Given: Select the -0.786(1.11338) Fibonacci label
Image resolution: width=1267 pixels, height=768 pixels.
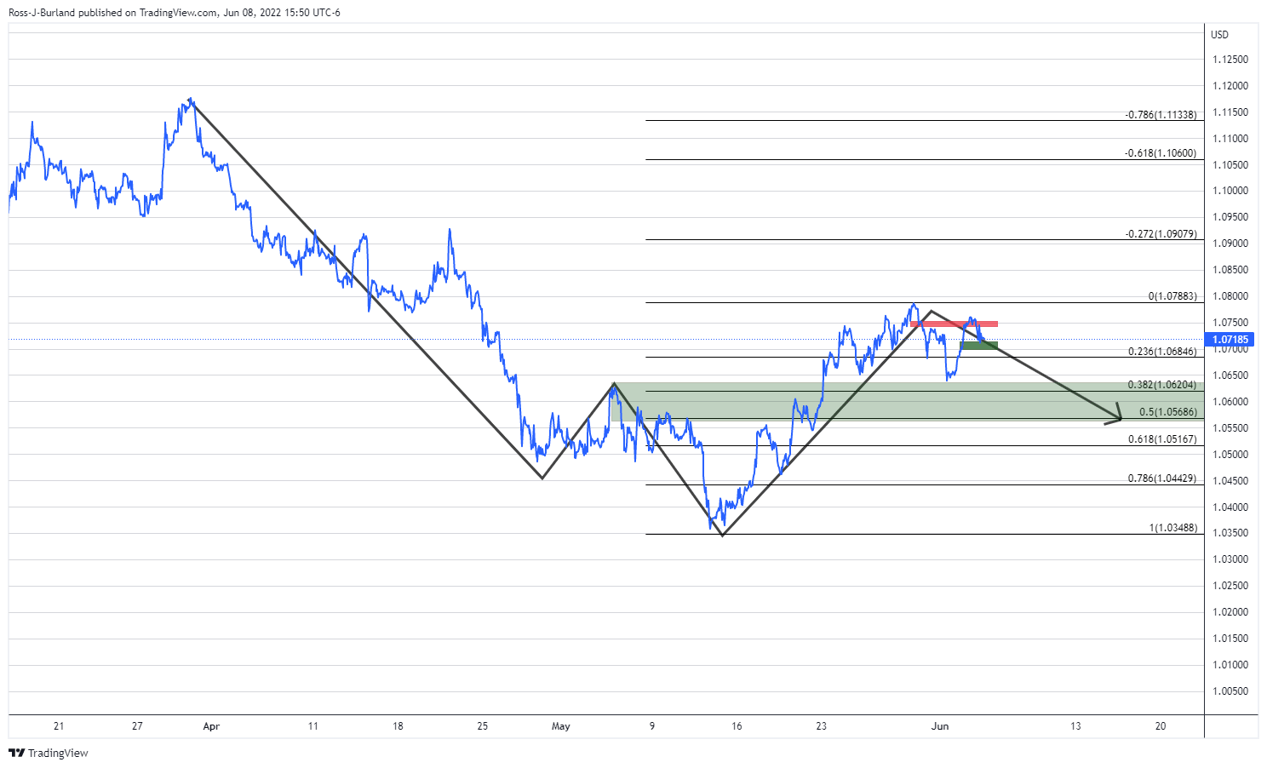Looking at the screenshot, I should click(x=1161, y=115).
